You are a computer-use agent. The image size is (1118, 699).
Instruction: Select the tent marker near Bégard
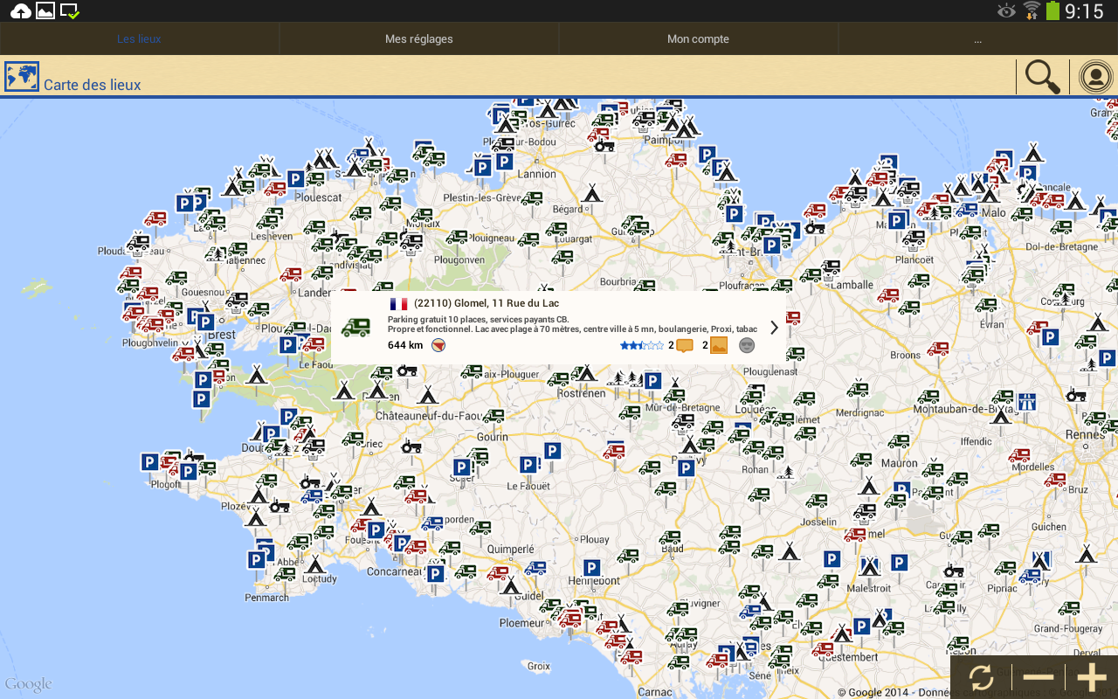tap(593, 192)
